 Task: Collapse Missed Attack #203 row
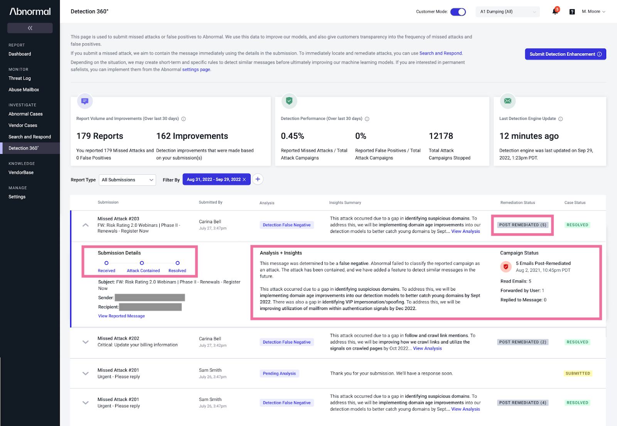pos(86,225)
